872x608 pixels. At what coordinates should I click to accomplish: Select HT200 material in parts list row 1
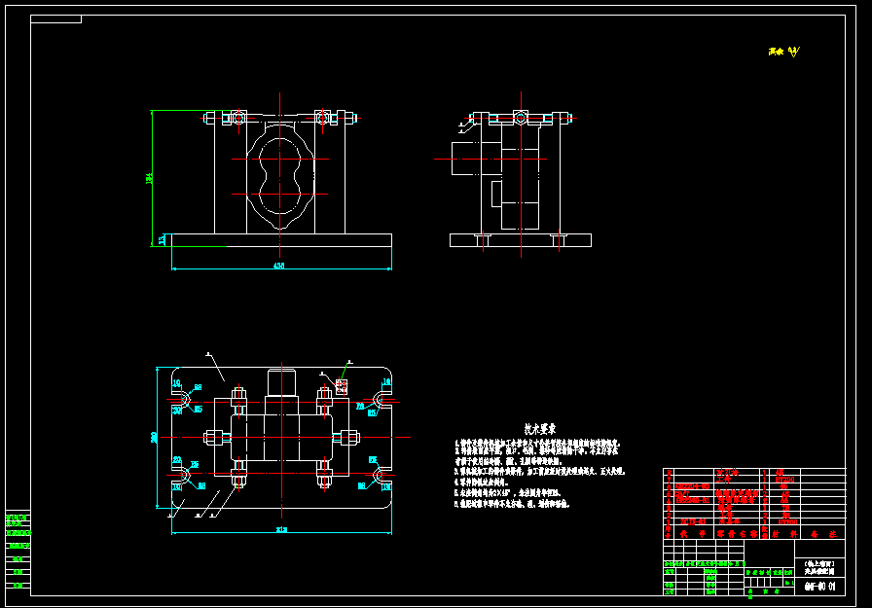[786, 522]
